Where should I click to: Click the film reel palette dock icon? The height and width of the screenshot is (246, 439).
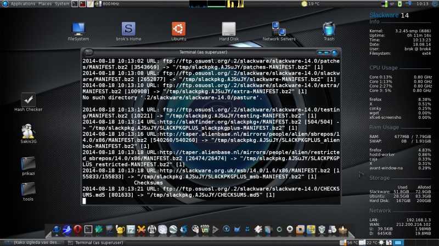click(x=195, y=230)
